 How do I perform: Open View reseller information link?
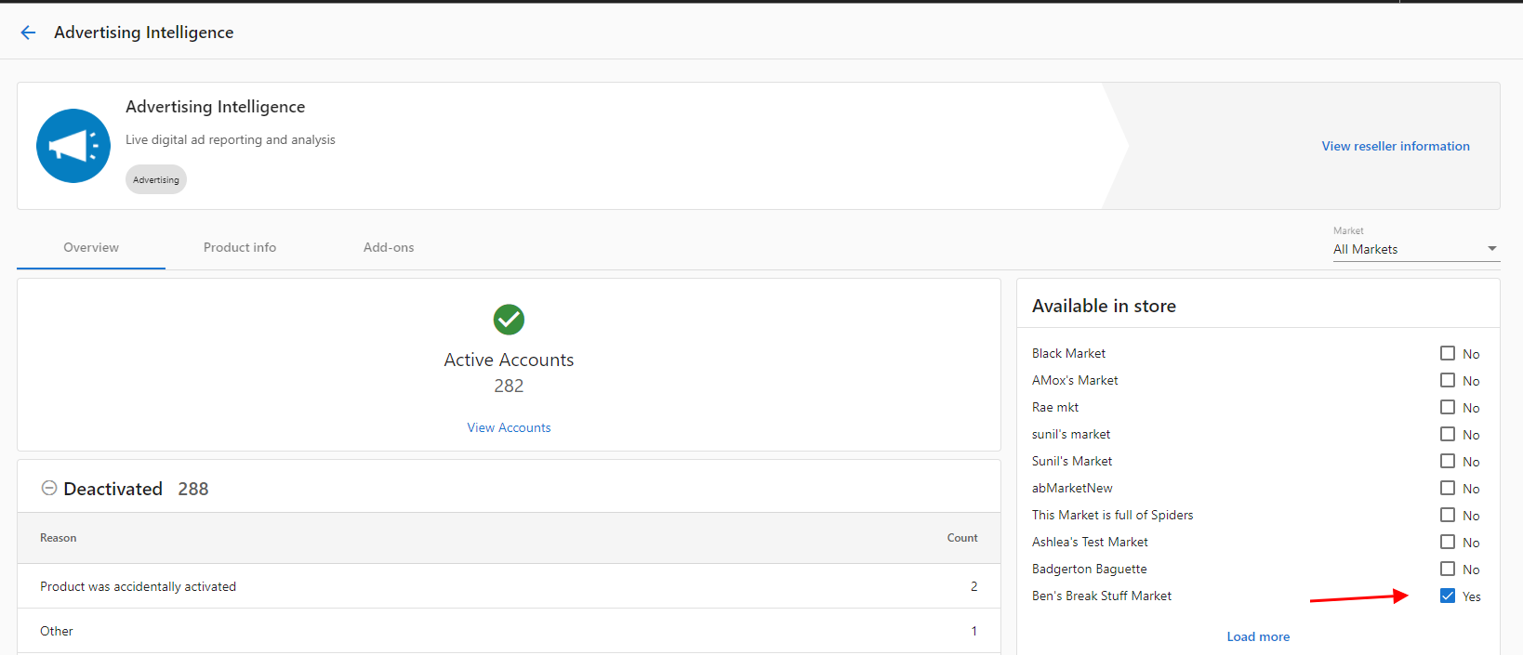point(1396,146)
